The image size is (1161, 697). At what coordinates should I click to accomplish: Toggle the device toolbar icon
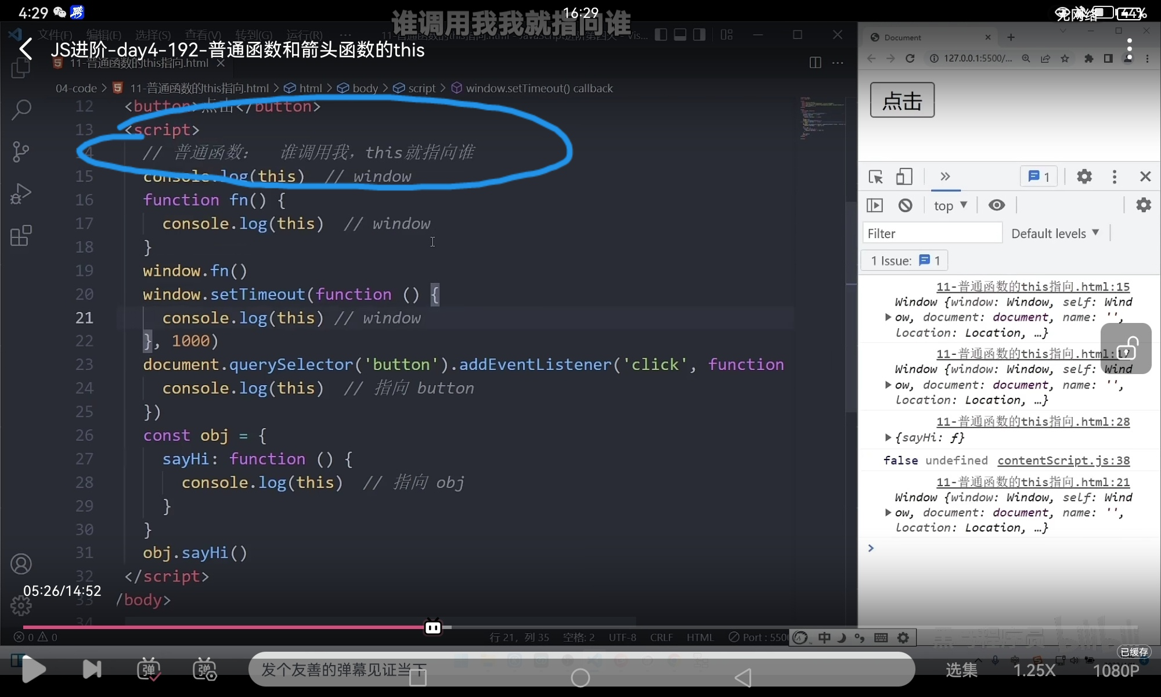904,177
